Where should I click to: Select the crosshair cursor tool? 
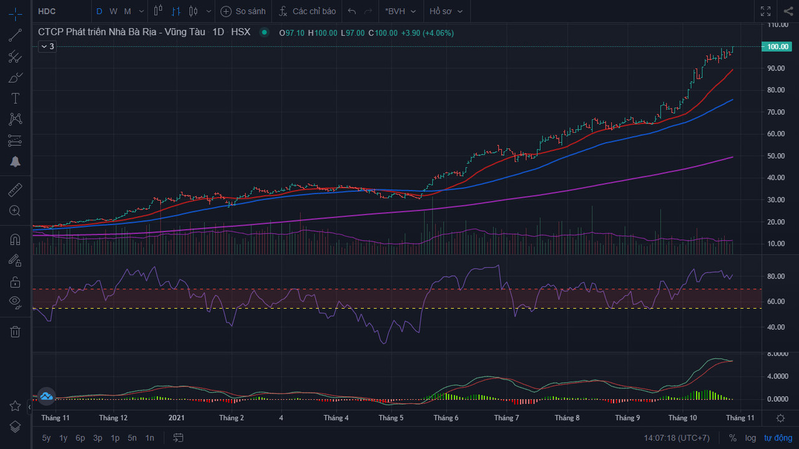pyautogui.click(x=15, y=14)
